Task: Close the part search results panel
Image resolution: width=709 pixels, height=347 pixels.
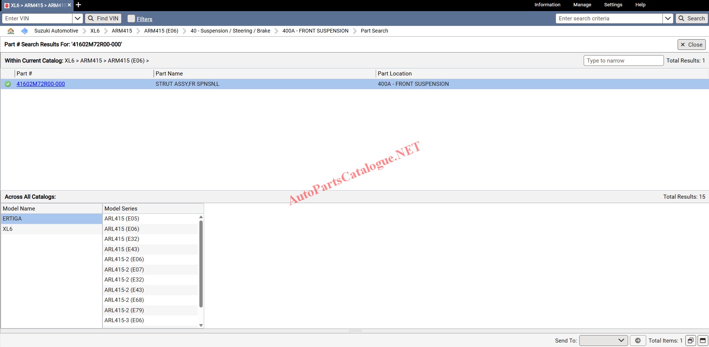Action: point(691,44)
